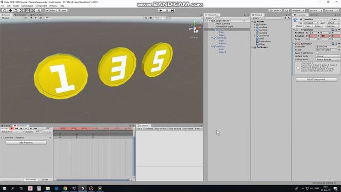Open the Scene tab
Viewport: 341px width, 192px height.
[x=6, y=15]
